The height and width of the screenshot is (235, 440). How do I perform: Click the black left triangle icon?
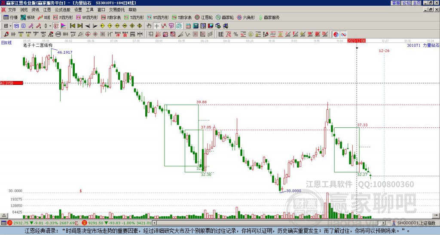point(88,26)
